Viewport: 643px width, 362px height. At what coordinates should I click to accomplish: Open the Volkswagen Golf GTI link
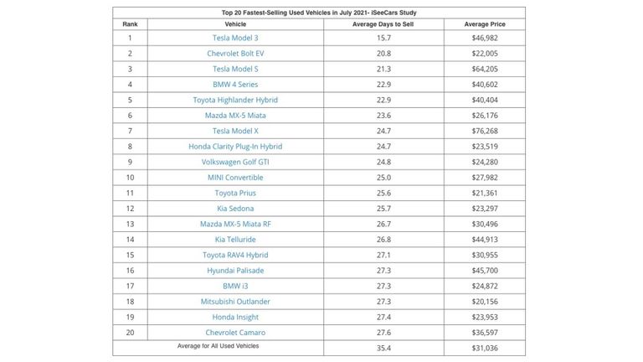(235, 162)
